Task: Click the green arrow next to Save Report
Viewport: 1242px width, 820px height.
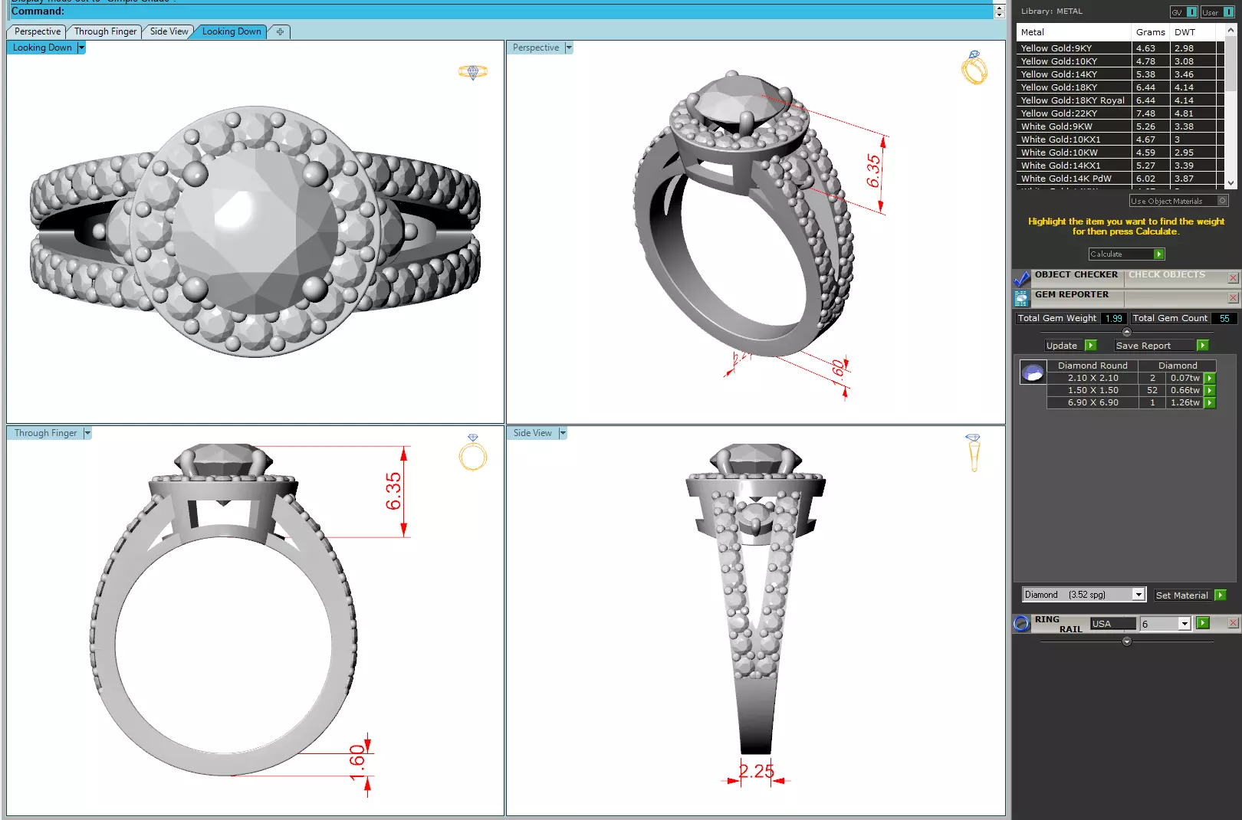Action: 1202,346
